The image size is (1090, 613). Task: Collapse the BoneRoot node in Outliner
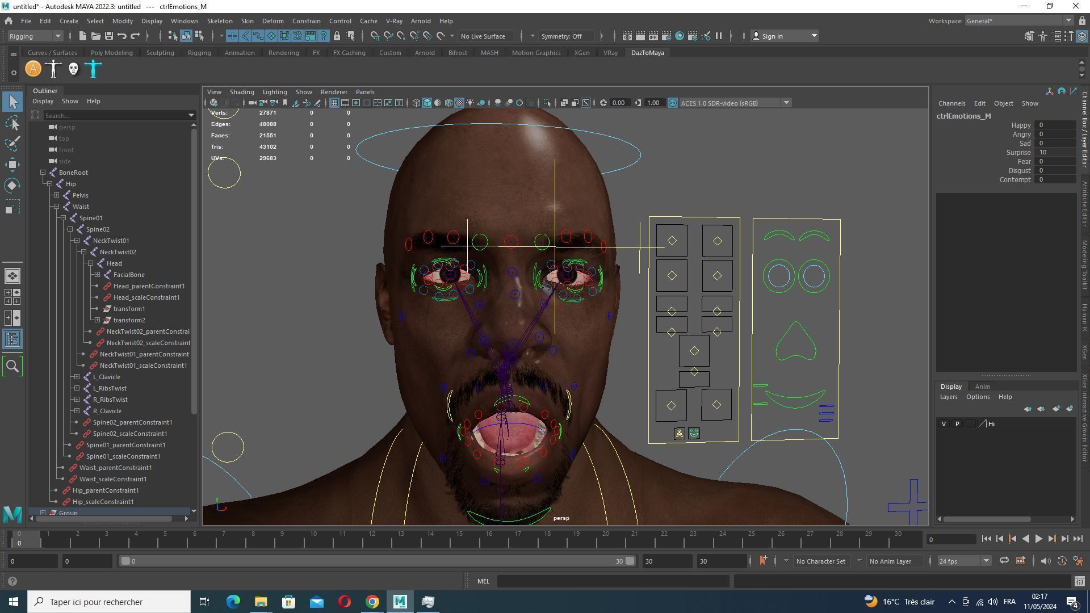(43, 173)
